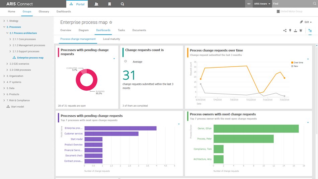Open dropdown arrow on pending requests donut widget
The image size is (318, 179).
(x=114, y=59)
